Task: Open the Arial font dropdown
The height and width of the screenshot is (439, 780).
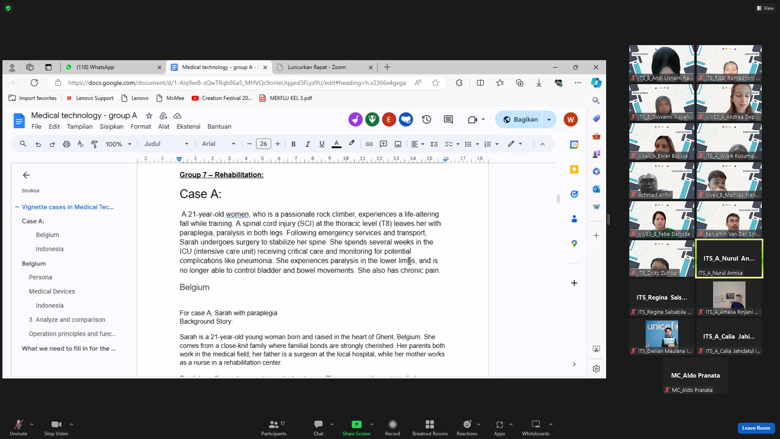Action: click(x=219, y=144)
